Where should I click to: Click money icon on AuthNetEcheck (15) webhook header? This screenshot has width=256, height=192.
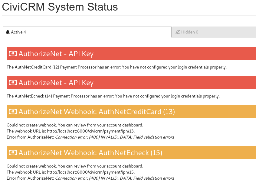point(13,152)
